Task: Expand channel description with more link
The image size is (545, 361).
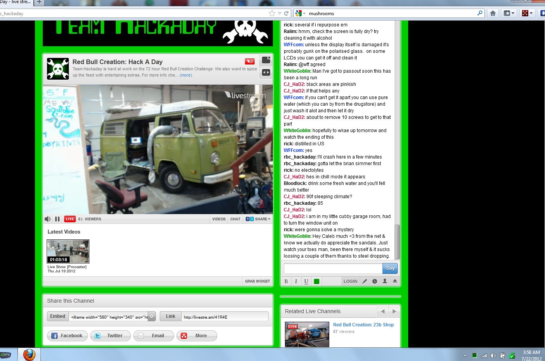Action: (x=186, y=75)
